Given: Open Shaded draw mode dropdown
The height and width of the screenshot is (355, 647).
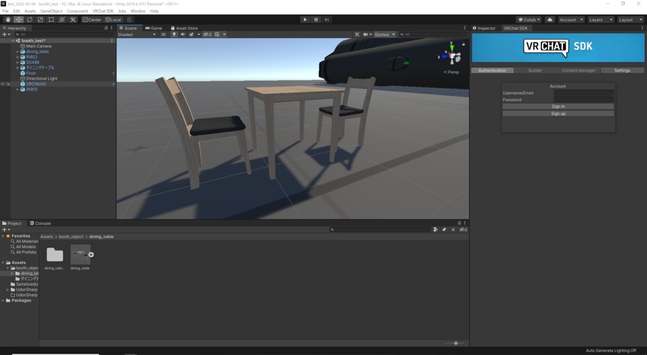Looking at the screenshot, I should click(x=137, y=34).
